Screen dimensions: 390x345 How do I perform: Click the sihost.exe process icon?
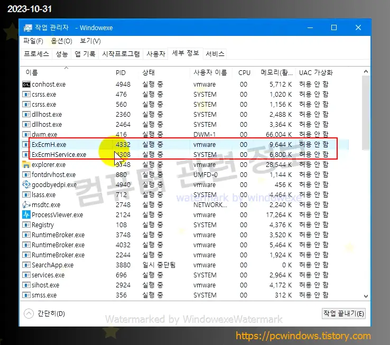[26, 285]
